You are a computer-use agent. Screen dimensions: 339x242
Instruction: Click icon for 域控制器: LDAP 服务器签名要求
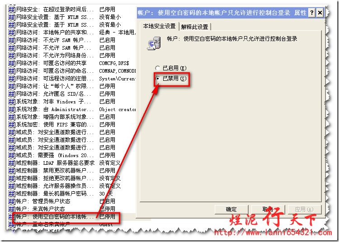[12, 163]
